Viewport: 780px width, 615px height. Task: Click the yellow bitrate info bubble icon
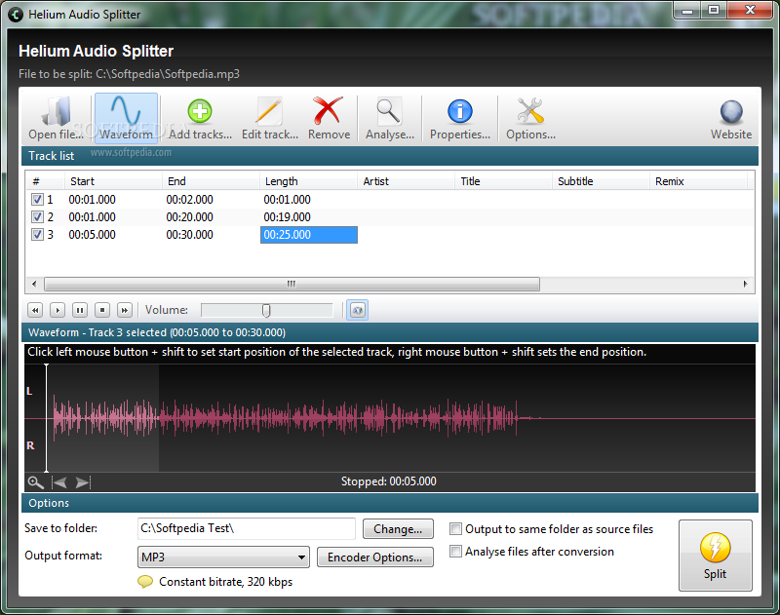point(145,582)
